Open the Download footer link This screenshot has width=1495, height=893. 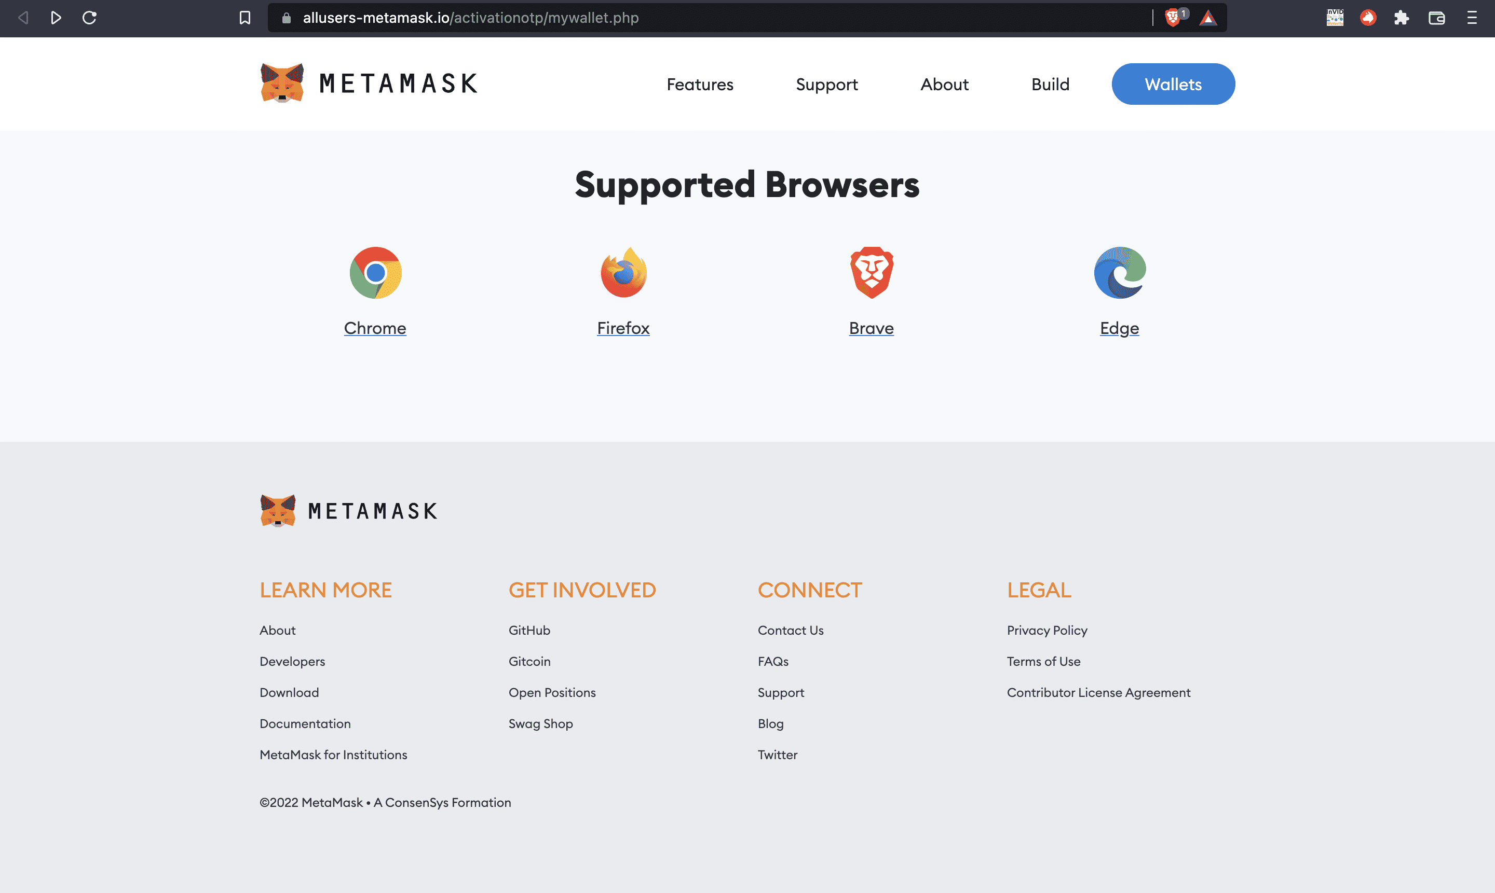pos(289,693)
